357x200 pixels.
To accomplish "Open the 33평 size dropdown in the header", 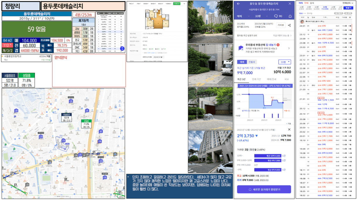I will [261, 16].
